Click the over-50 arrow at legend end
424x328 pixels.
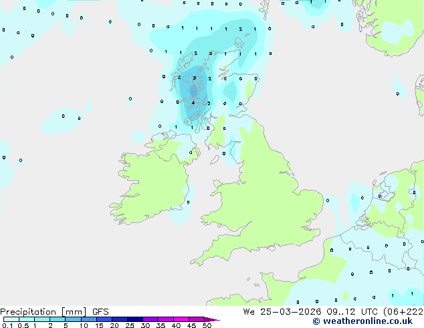212,319
